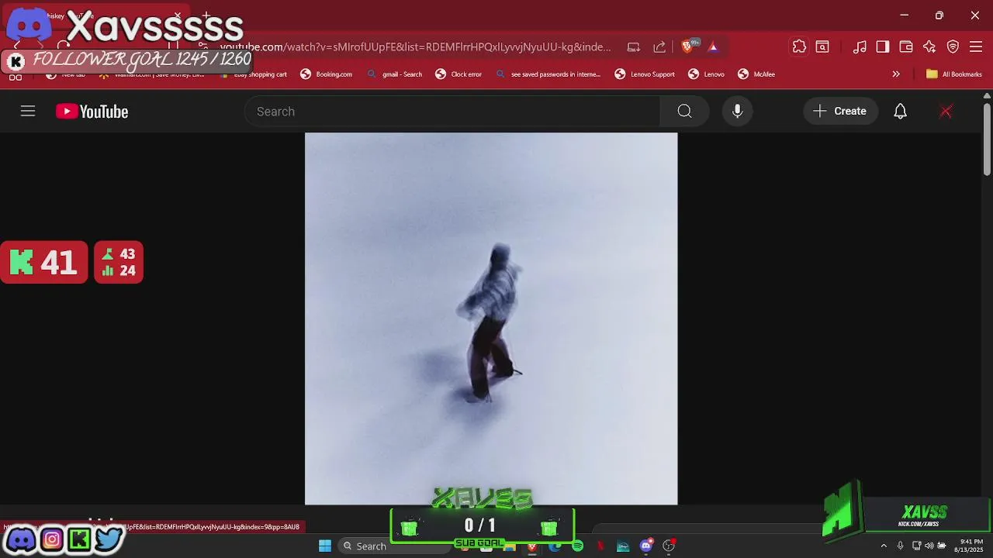The width and height of the screenshot is (993, 558).
Task: Open the see saved passwords bookmark
Action: (x=548, y=74)
